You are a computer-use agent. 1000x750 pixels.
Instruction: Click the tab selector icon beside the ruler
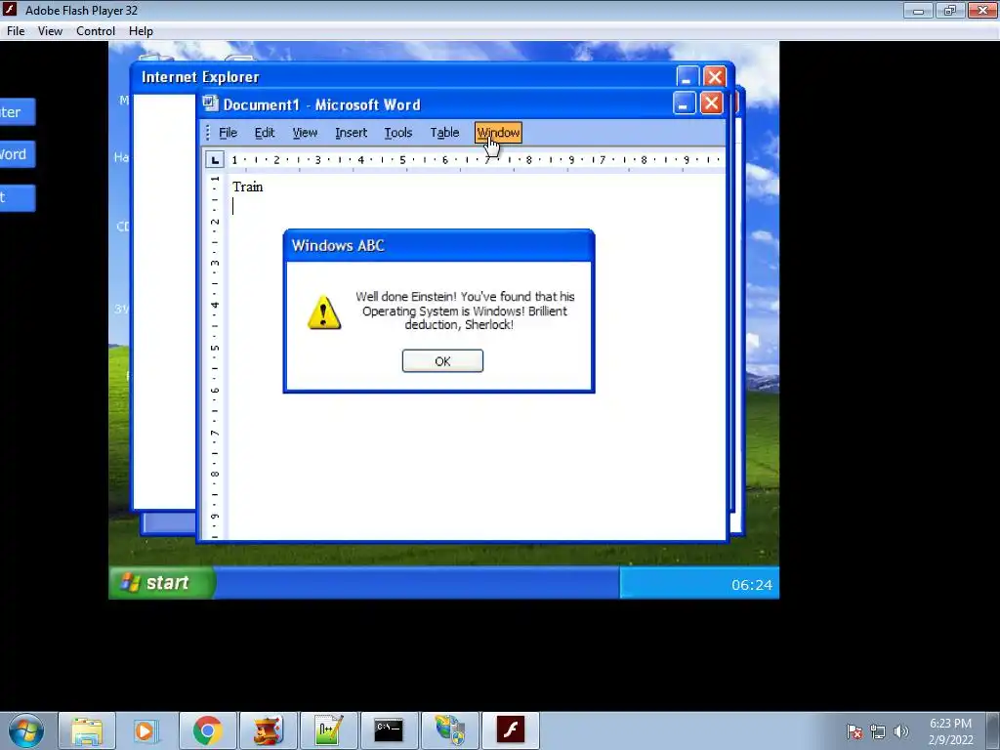pyautogui.click(x=215, y=159)
